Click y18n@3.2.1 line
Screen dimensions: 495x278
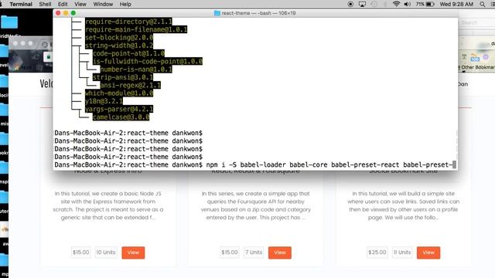tap(104, 101)
